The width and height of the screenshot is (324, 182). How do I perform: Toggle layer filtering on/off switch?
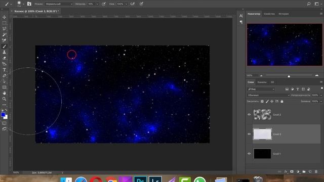(x=321, y=88)
